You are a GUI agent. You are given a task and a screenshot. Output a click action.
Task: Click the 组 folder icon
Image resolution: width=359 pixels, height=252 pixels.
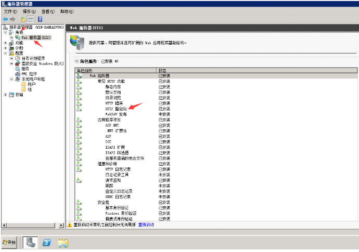point(23,89)
